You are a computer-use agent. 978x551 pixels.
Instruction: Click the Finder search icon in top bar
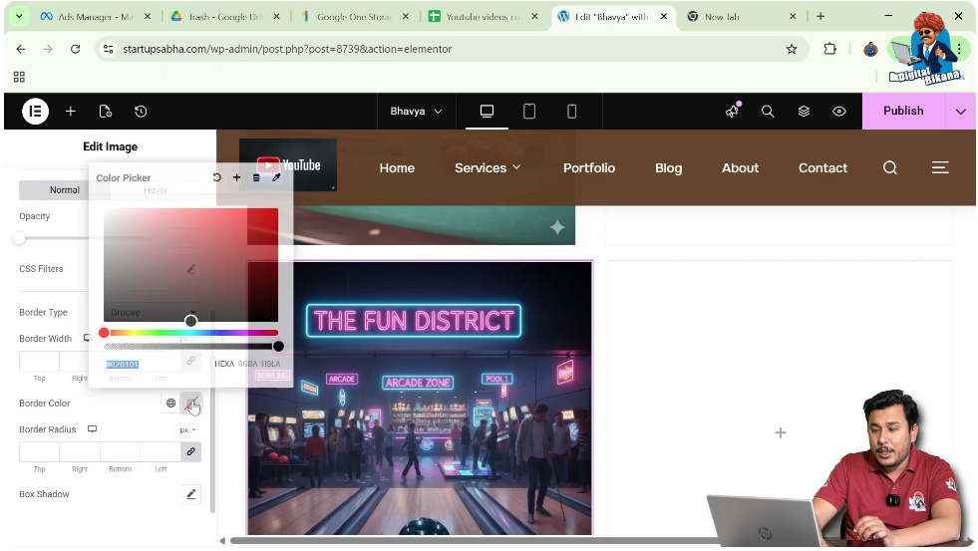(x=768, y=112)
